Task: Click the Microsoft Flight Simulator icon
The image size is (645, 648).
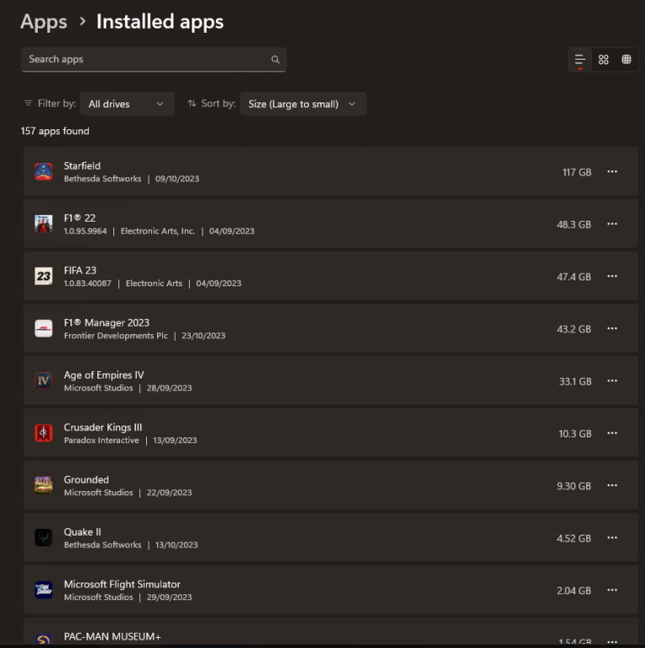Action: [44, 590]
